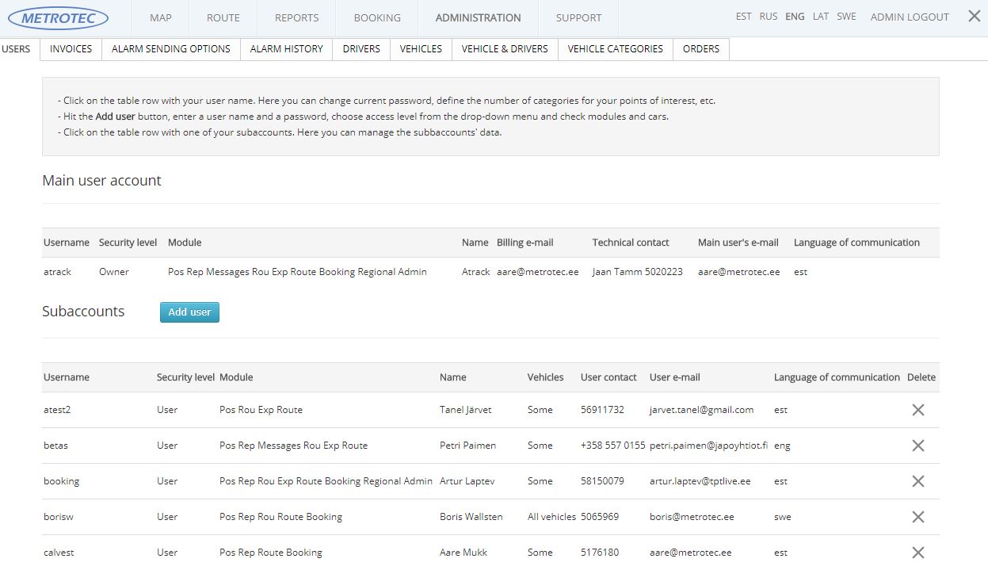Open the Alarm Sending Options tab
988x570 pixels.
[170, 49]
